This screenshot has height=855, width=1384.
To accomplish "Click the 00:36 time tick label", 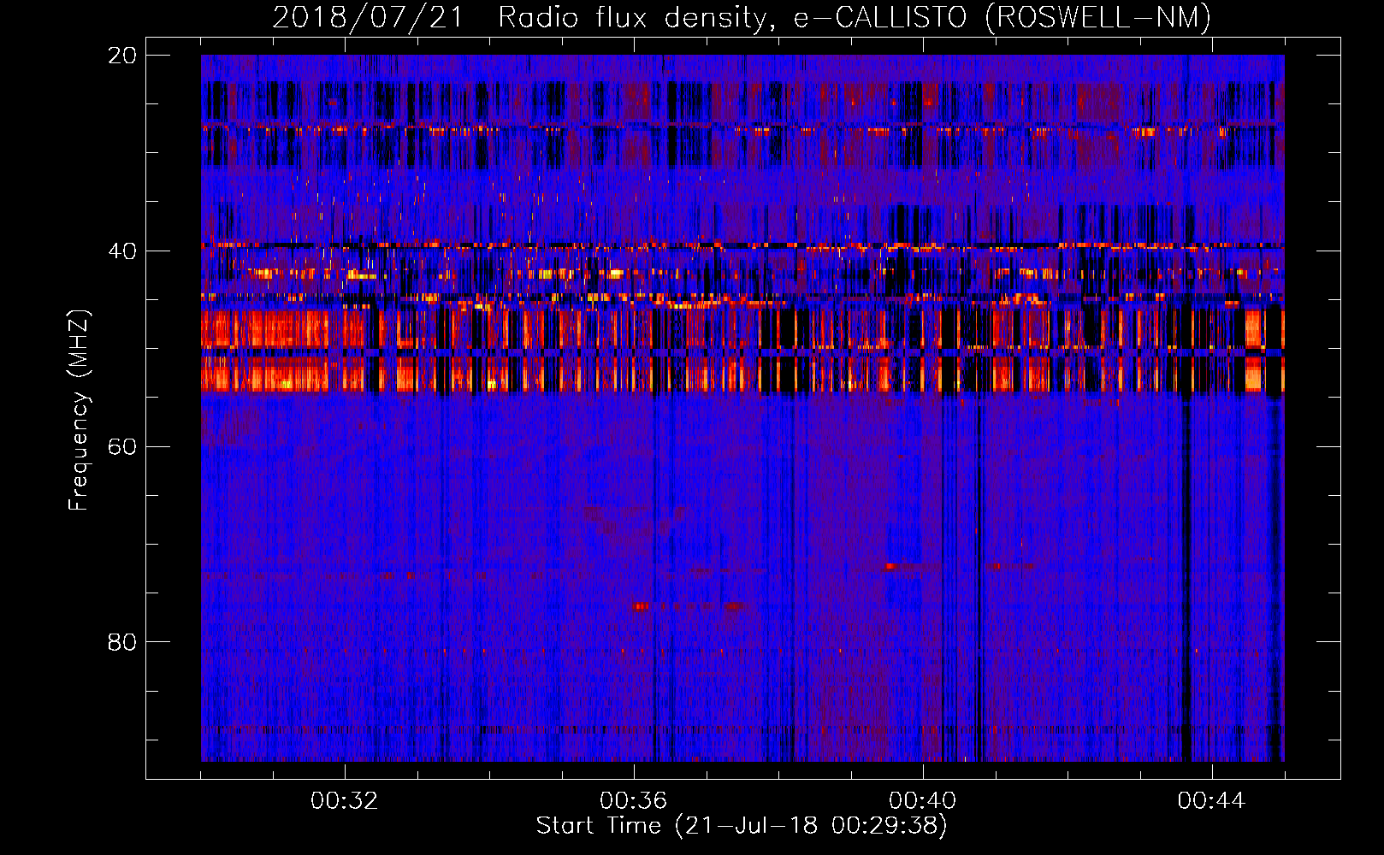I will [634, 800].
